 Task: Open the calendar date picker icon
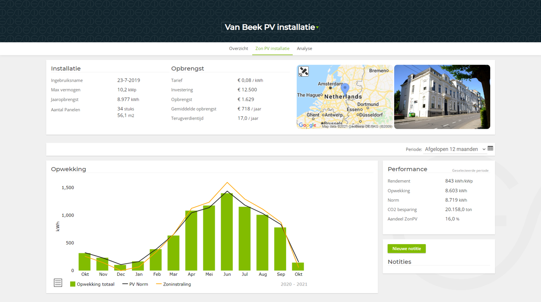[x=490, y=148]
